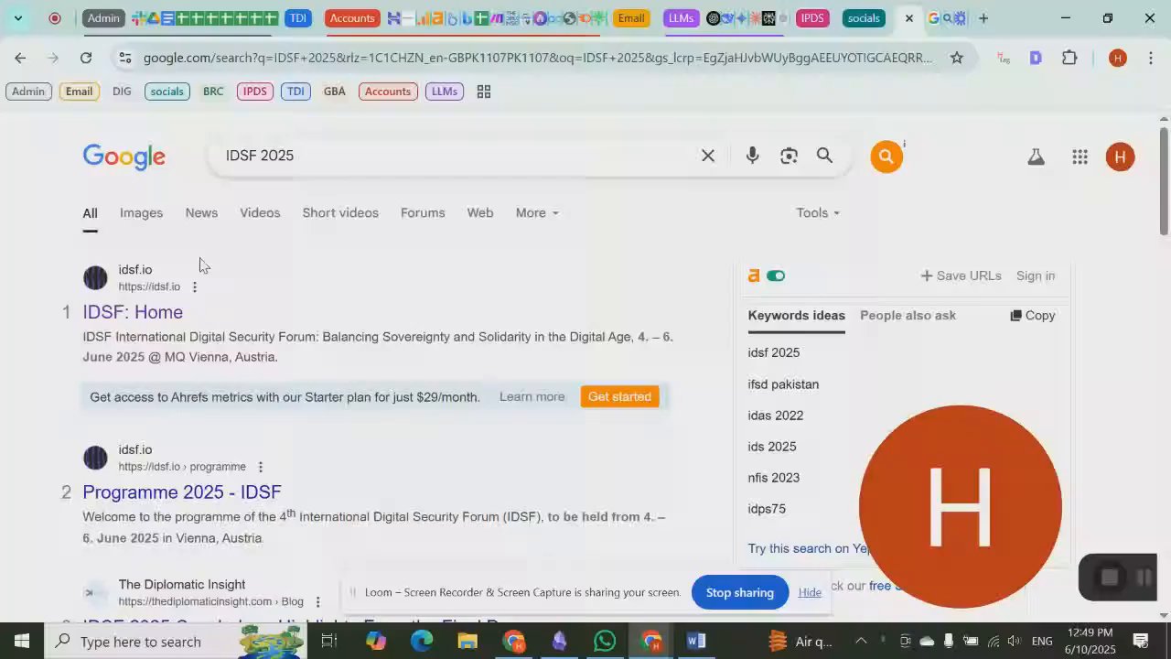Click the Google logo
1171x659 pixels.
point(124,157)
